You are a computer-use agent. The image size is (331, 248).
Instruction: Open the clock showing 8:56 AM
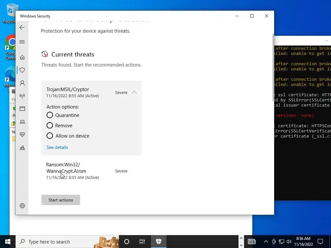coord(303,242)
